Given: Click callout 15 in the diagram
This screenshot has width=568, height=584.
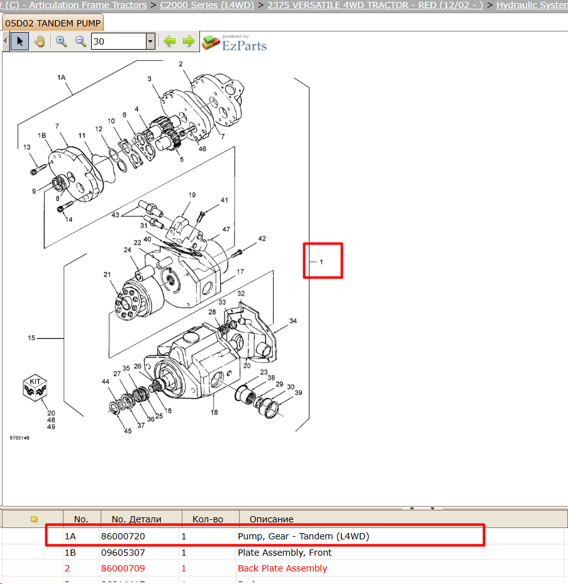Looking at the screenshot, I should 31,338.
